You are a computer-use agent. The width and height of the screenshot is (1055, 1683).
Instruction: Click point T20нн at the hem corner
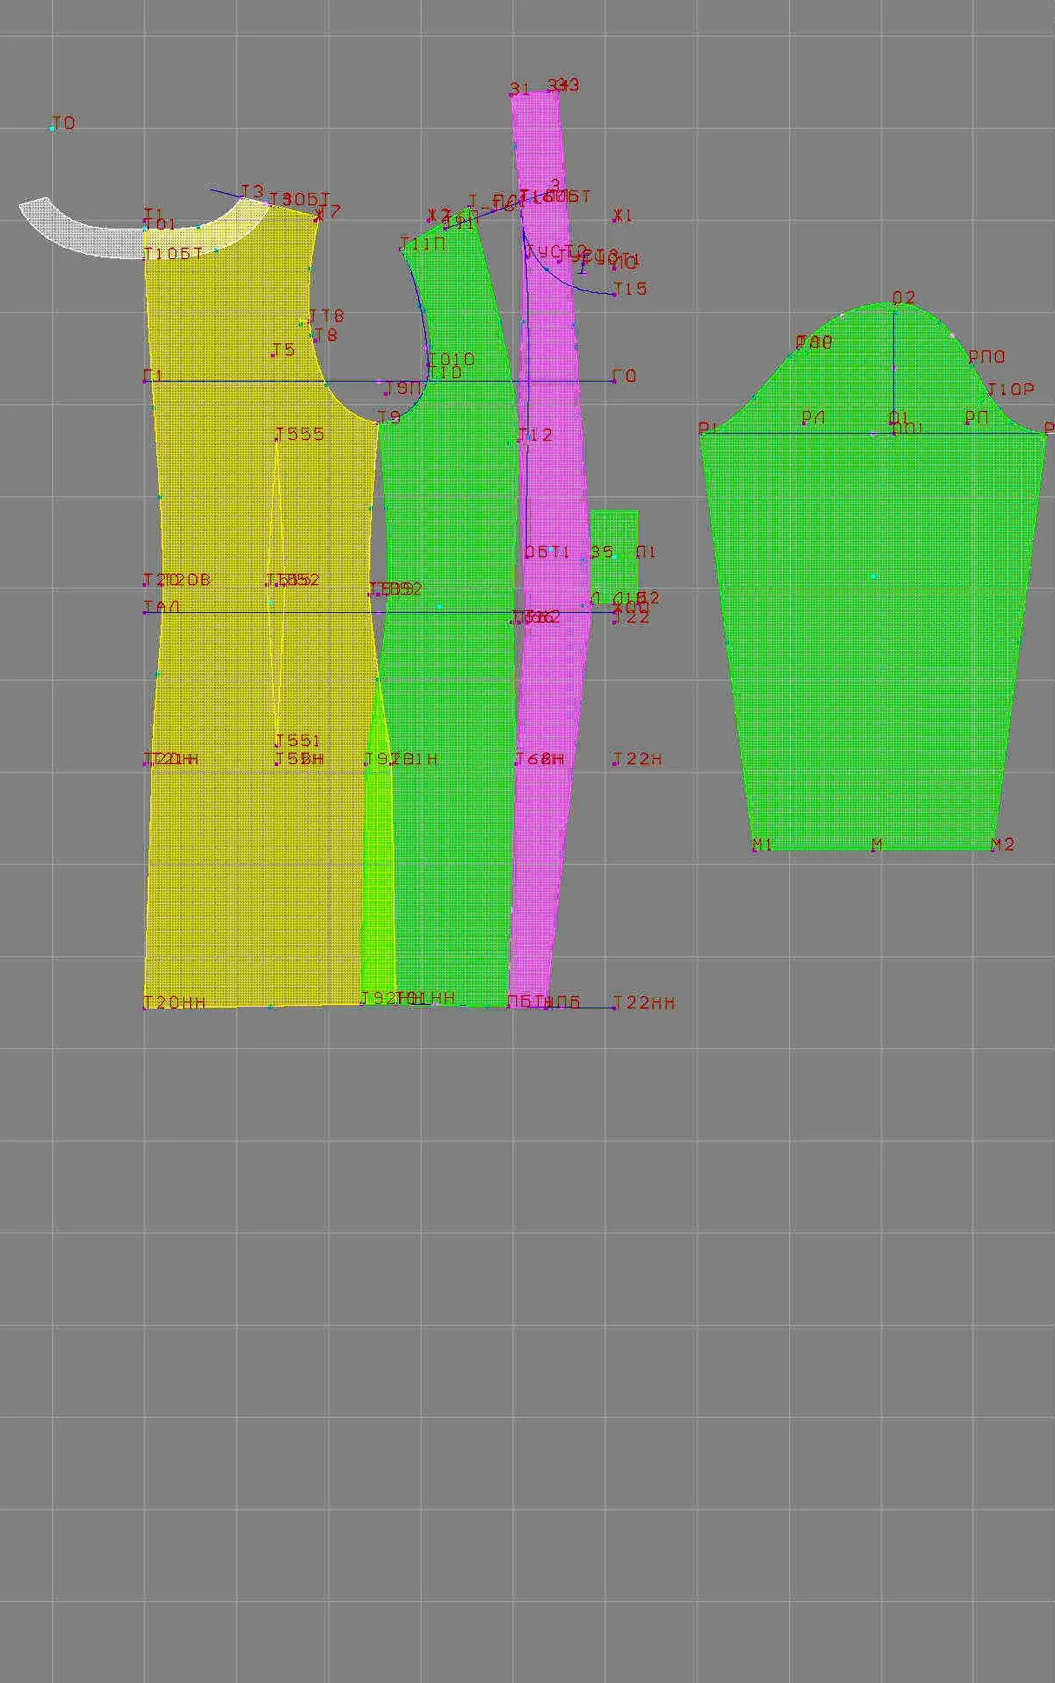click(145, 1008)
